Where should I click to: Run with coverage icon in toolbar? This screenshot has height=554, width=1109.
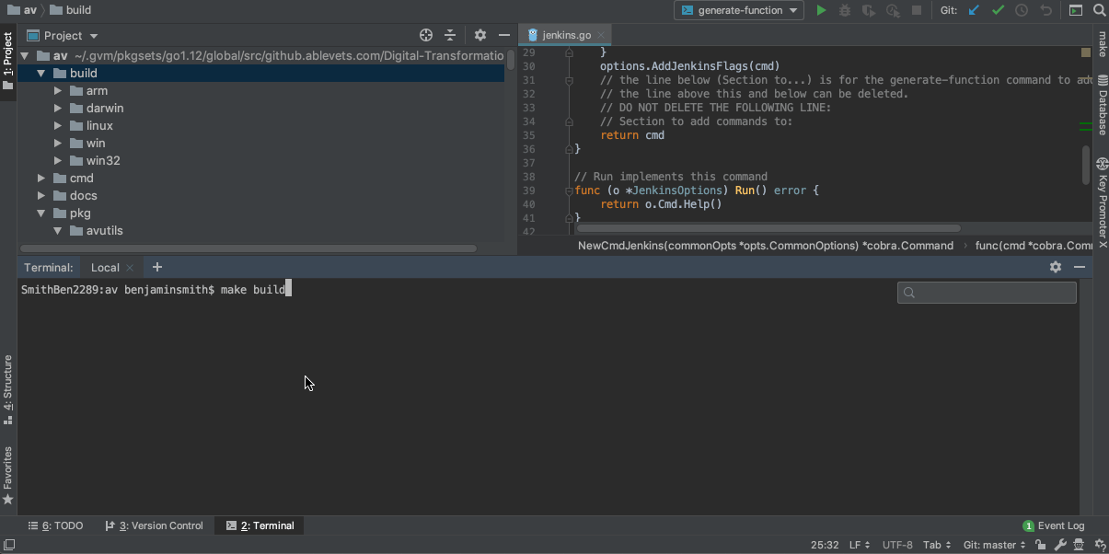[869, 10]
